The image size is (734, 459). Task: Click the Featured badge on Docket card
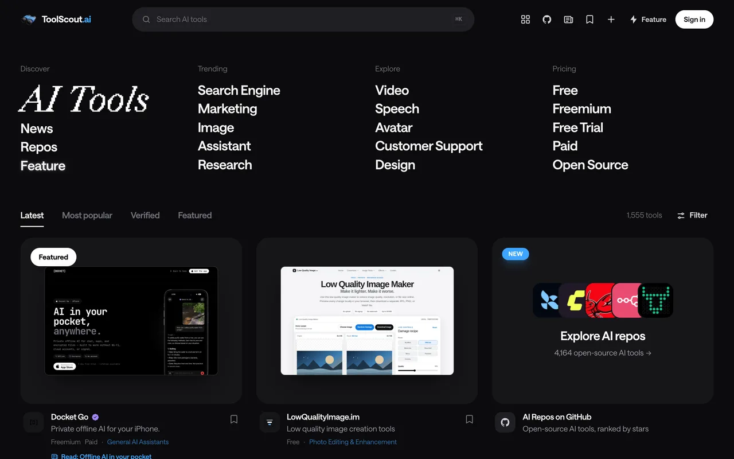[53, 257]
